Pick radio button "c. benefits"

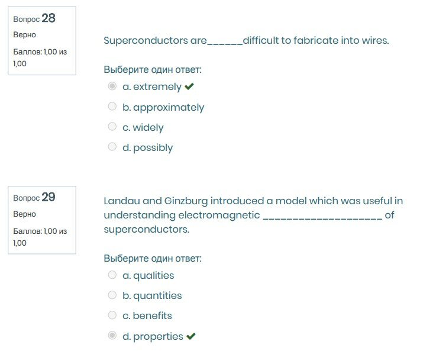[x=112, y=315]
